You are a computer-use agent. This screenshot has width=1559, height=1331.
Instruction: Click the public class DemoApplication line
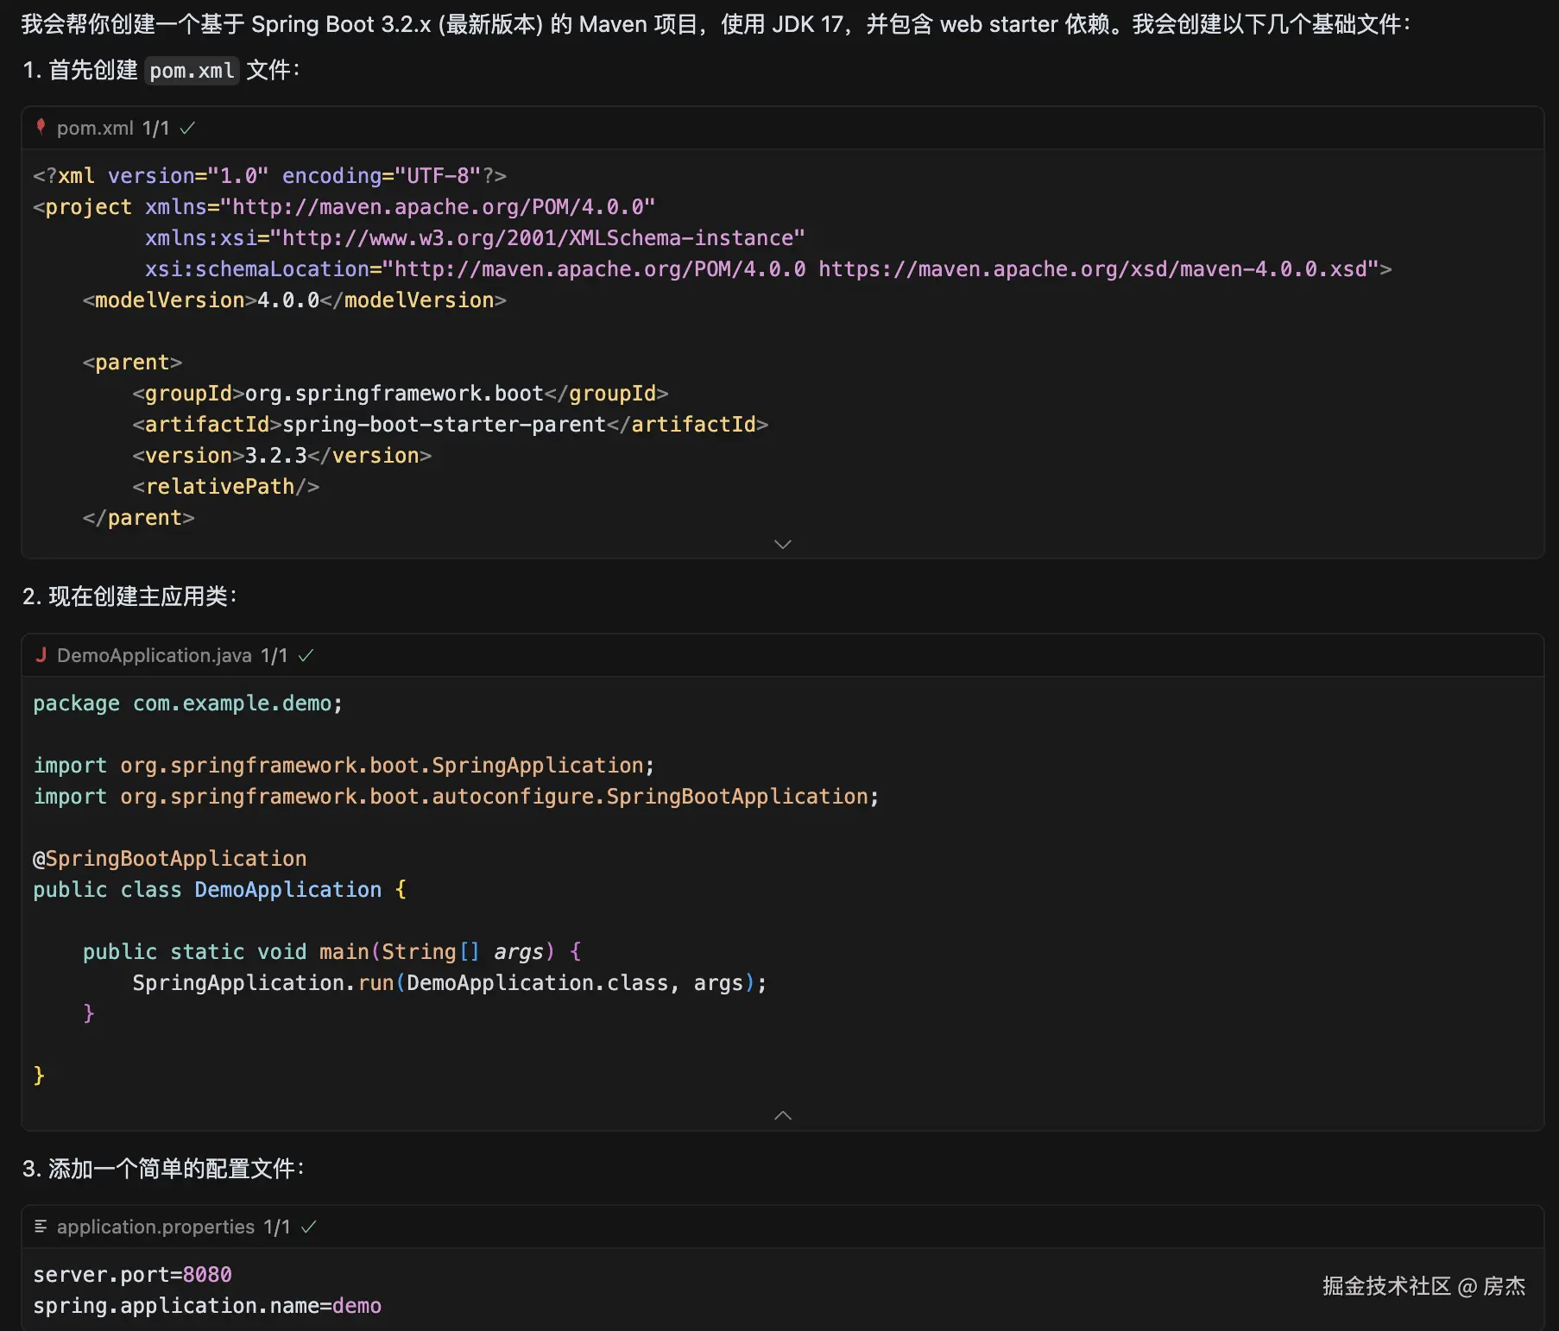(219, 890)
